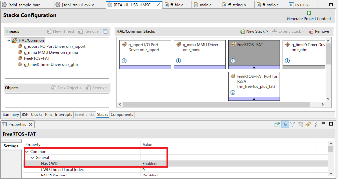Click info icon on g_ioport stack box
Screen dimensions: 338x179
(124, 61)
